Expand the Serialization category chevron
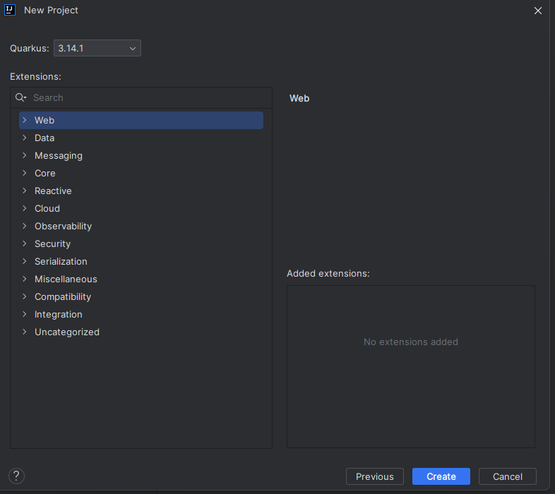 (25, 262)
